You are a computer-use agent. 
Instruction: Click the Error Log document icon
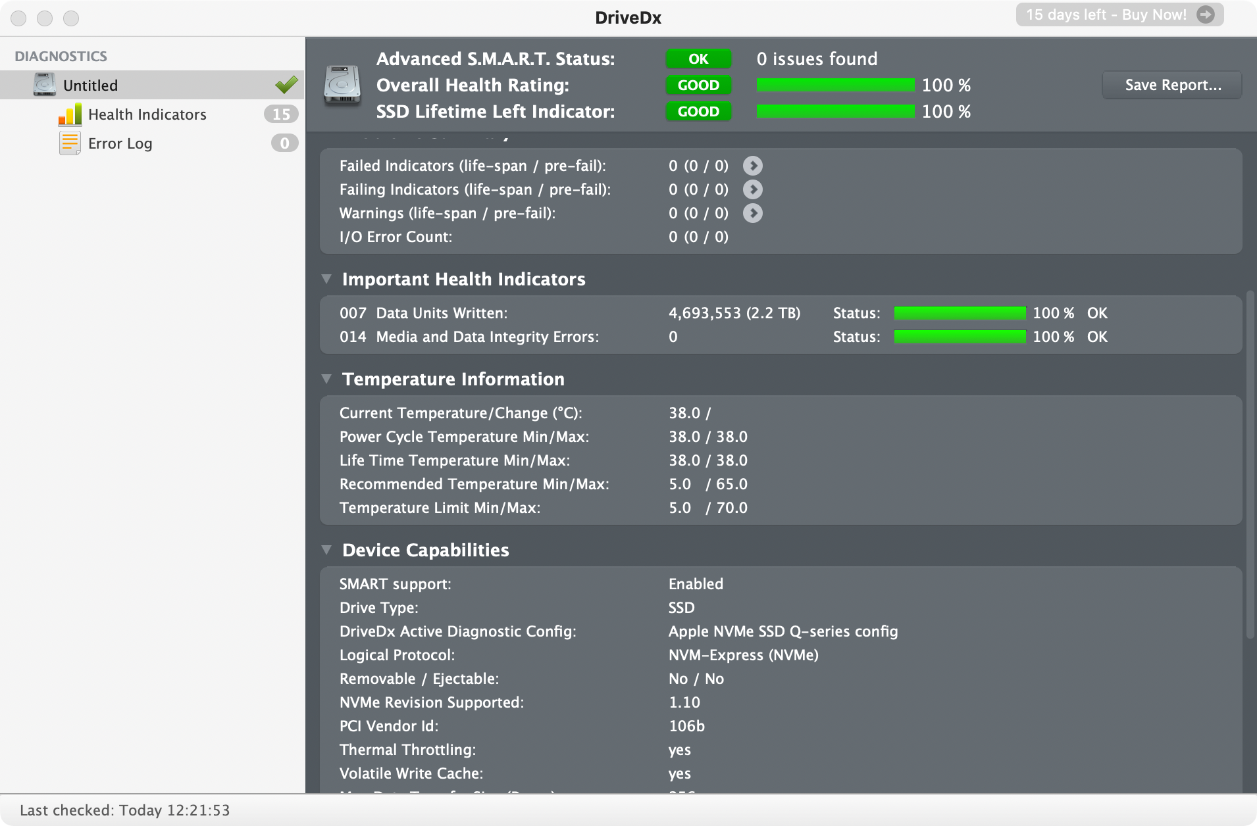pos(70,143)
